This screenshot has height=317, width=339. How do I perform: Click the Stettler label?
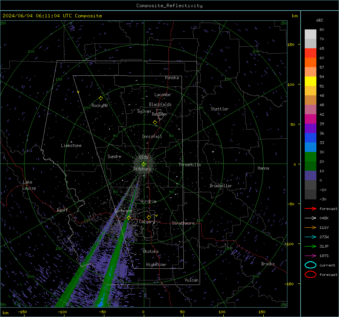(220, 109)
